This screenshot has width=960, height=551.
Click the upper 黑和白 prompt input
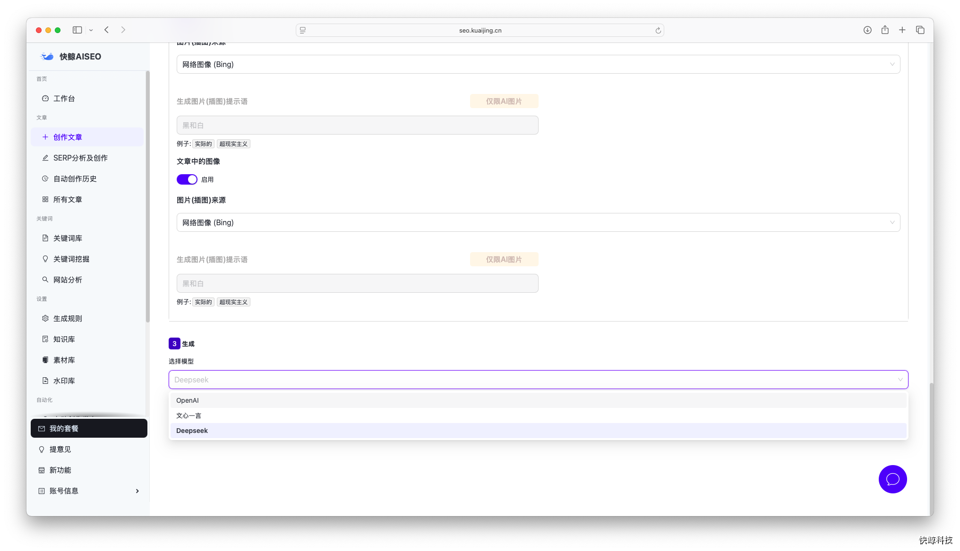click(x=357, y=125)
